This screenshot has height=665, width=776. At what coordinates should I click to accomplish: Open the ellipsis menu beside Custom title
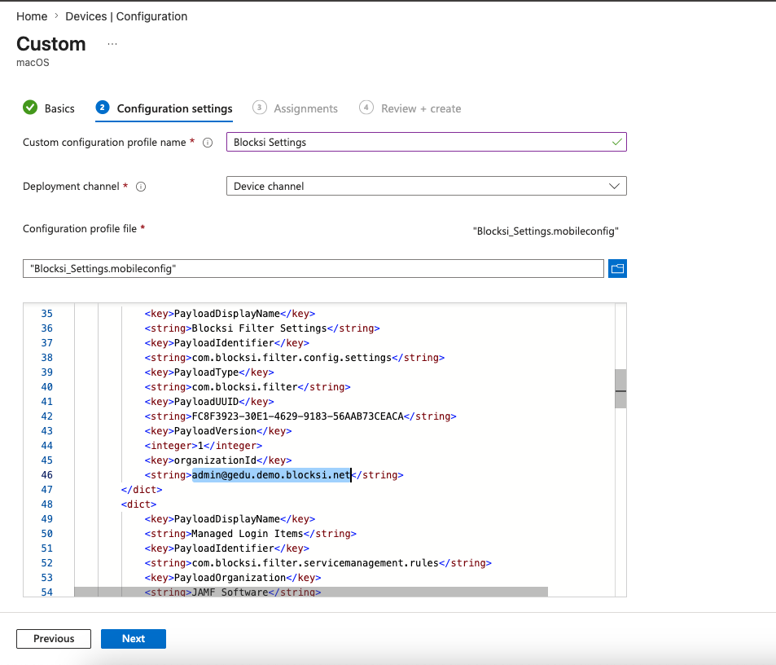(112, 44)
